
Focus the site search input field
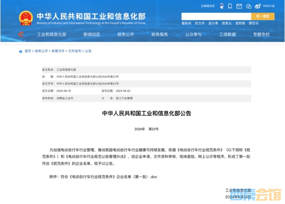(x=216, y=16)
